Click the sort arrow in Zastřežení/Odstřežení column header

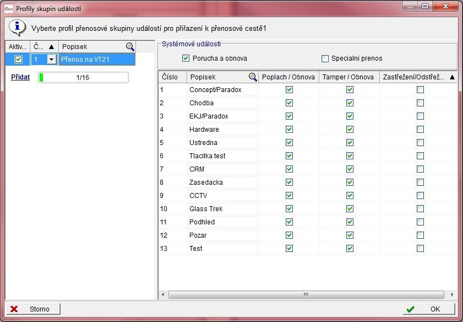tap(452, 77)
